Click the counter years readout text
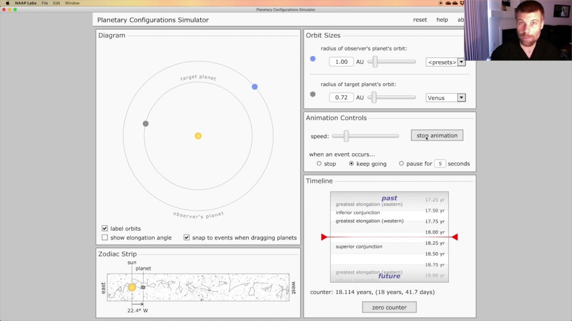This screenshot has width=572, height=321. tap(372, 292)
